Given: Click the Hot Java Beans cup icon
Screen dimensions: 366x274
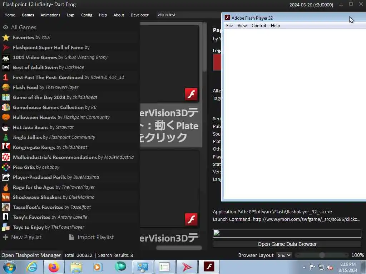Looking at the screenshot, I should pos(6,127).
